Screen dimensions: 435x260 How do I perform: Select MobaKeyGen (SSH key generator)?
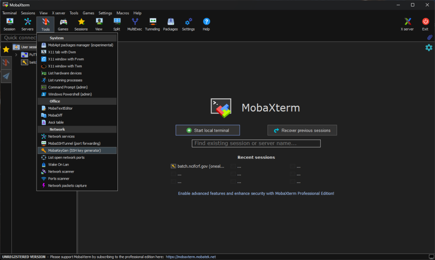pos(74,150)
